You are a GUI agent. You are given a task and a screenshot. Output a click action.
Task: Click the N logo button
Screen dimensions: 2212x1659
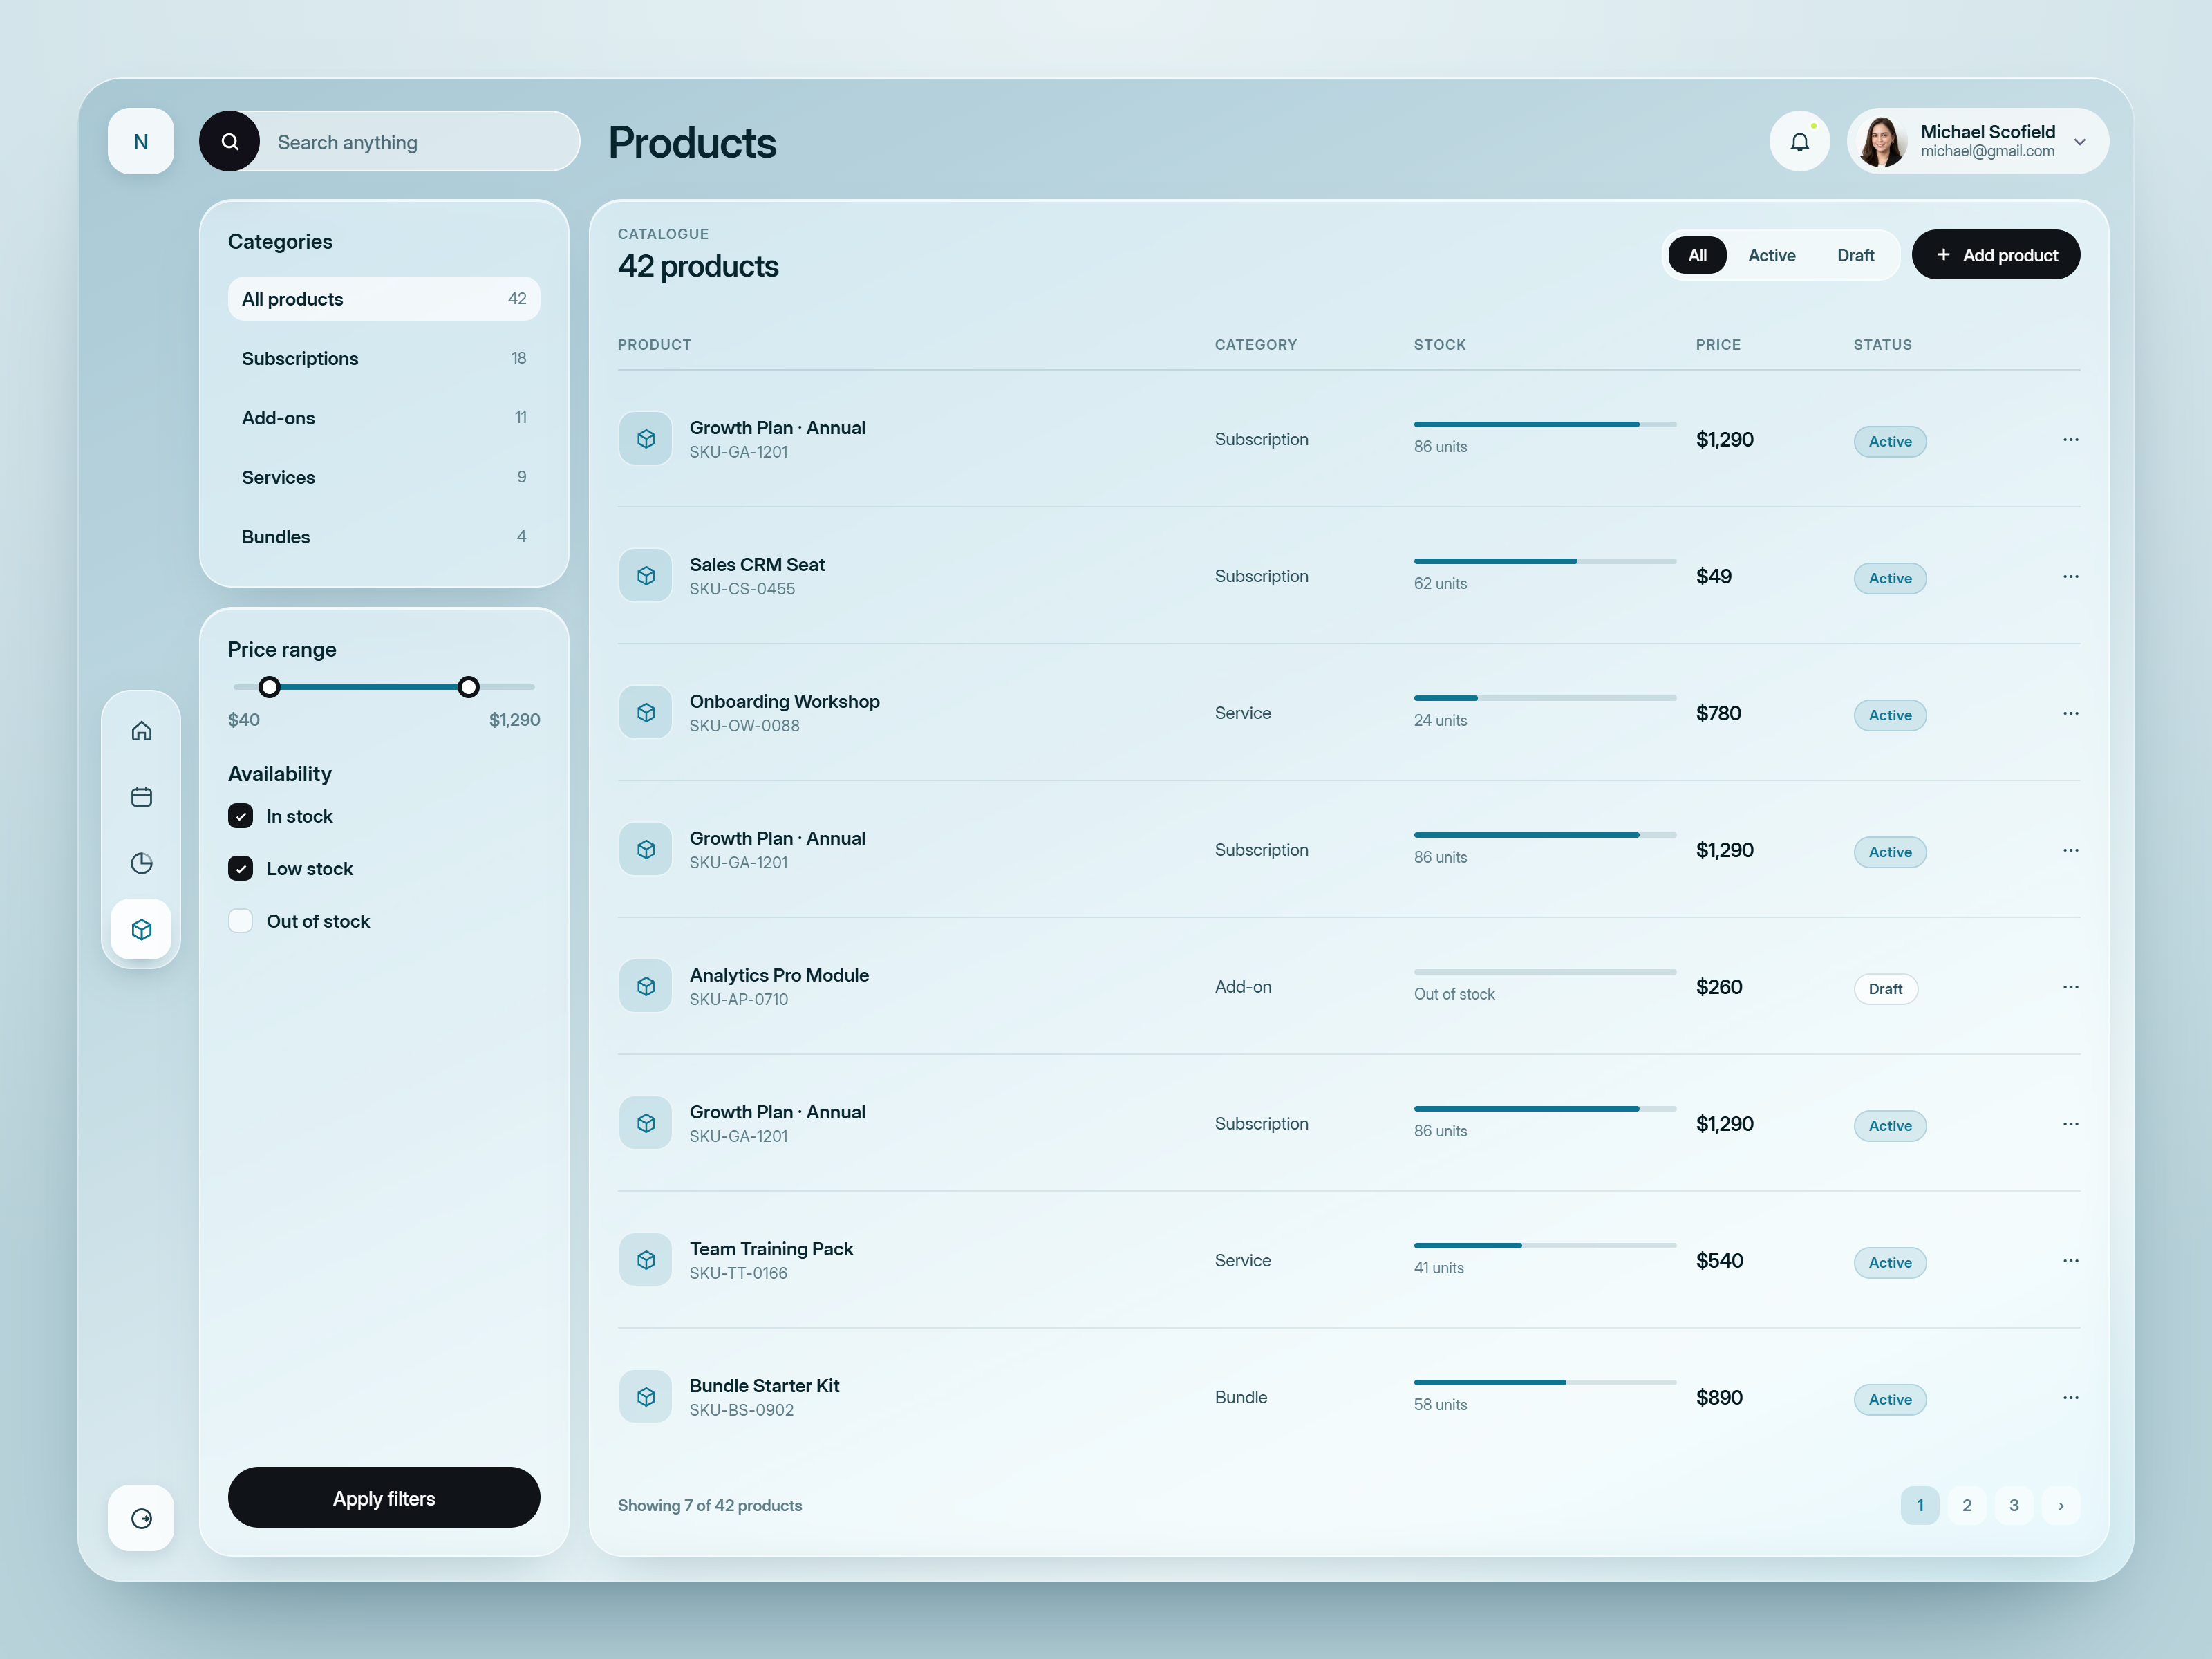(141, 141)
